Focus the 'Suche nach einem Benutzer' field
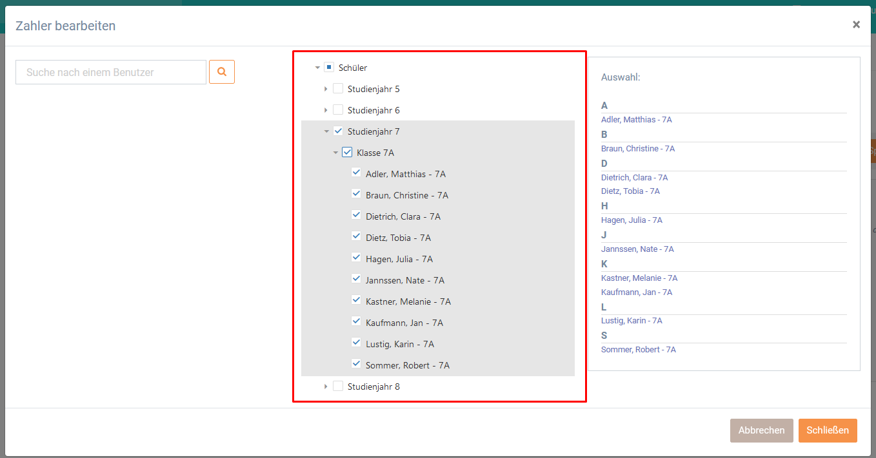This screenshot has height=458, width=876. click(x=111, y=72)
